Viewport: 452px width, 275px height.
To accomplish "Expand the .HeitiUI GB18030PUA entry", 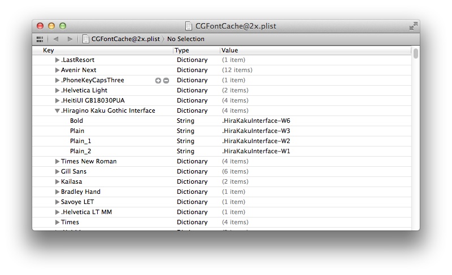I will click(x=57, y=100).
